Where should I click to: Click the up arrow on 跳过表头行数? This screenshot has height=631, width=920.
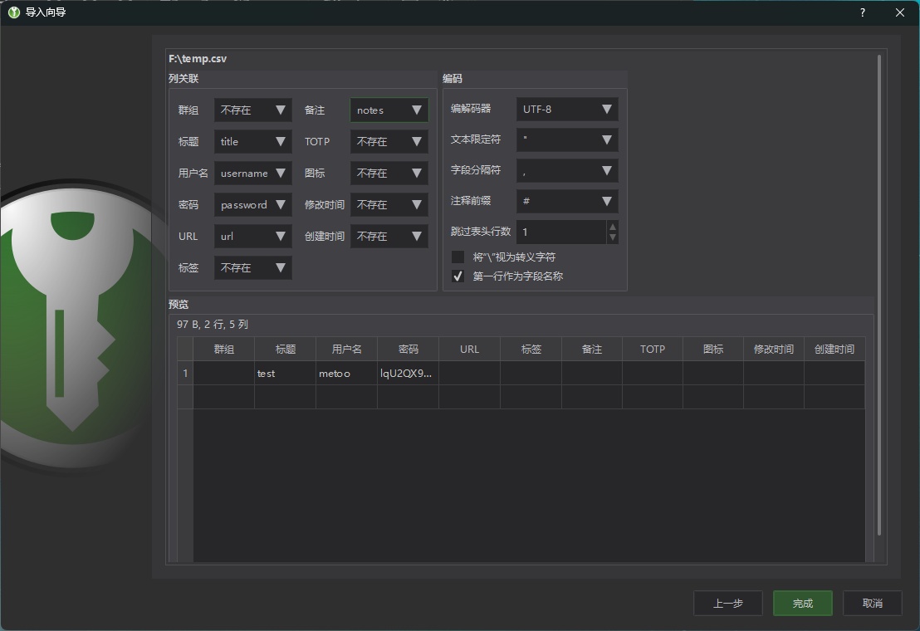click(x=613, y=227)
